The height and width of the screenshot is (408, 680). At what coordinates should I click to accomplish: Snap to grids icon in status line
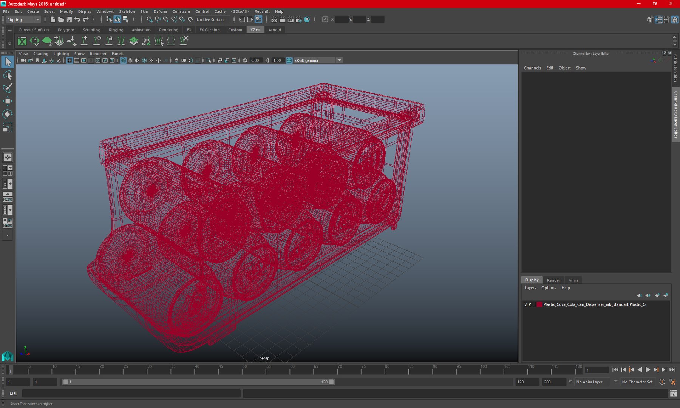coord(150,19)
